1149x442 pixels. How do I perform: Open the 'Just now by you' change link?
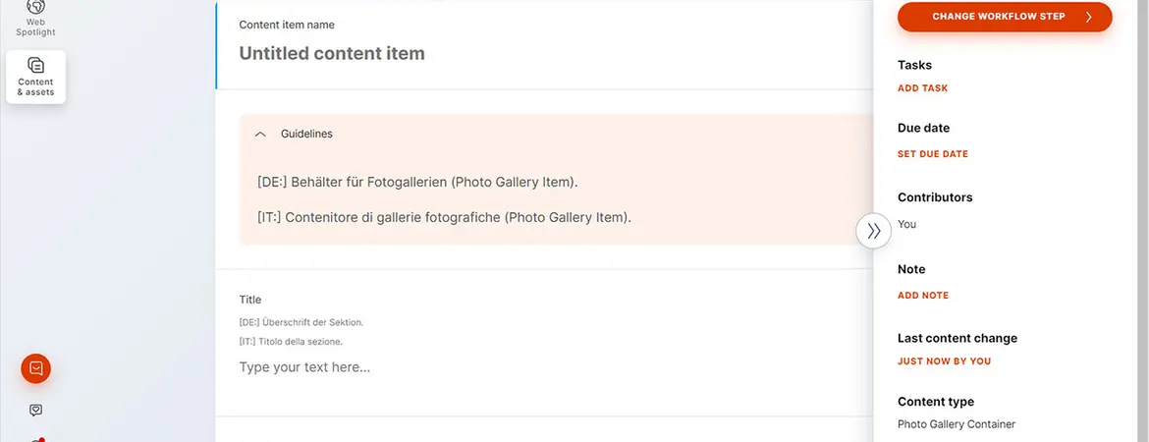click(x=944, y=361)
